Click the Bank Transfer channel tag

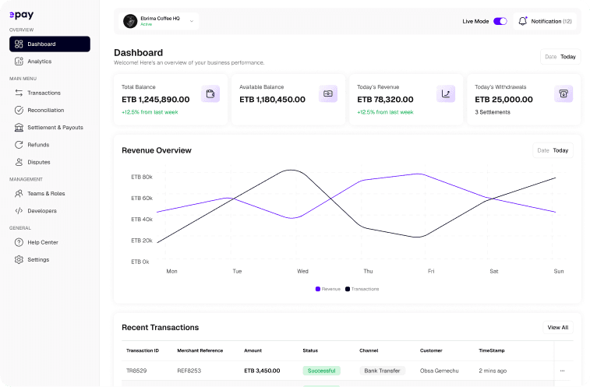click(x=382, y=371)
